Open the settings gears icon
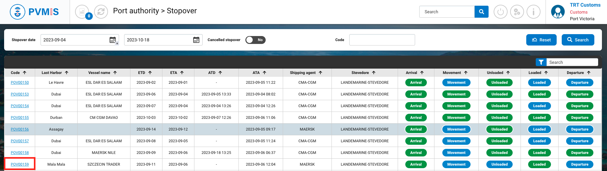Screen dimensions: 607x171 [517, 12]
